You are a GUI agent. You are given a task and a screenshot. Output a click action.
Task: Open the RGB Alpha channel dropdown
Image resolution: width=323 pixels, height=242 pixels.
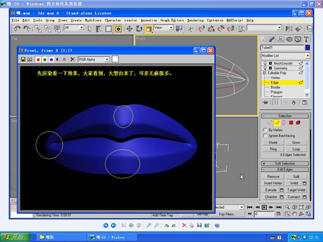(107, 59)
